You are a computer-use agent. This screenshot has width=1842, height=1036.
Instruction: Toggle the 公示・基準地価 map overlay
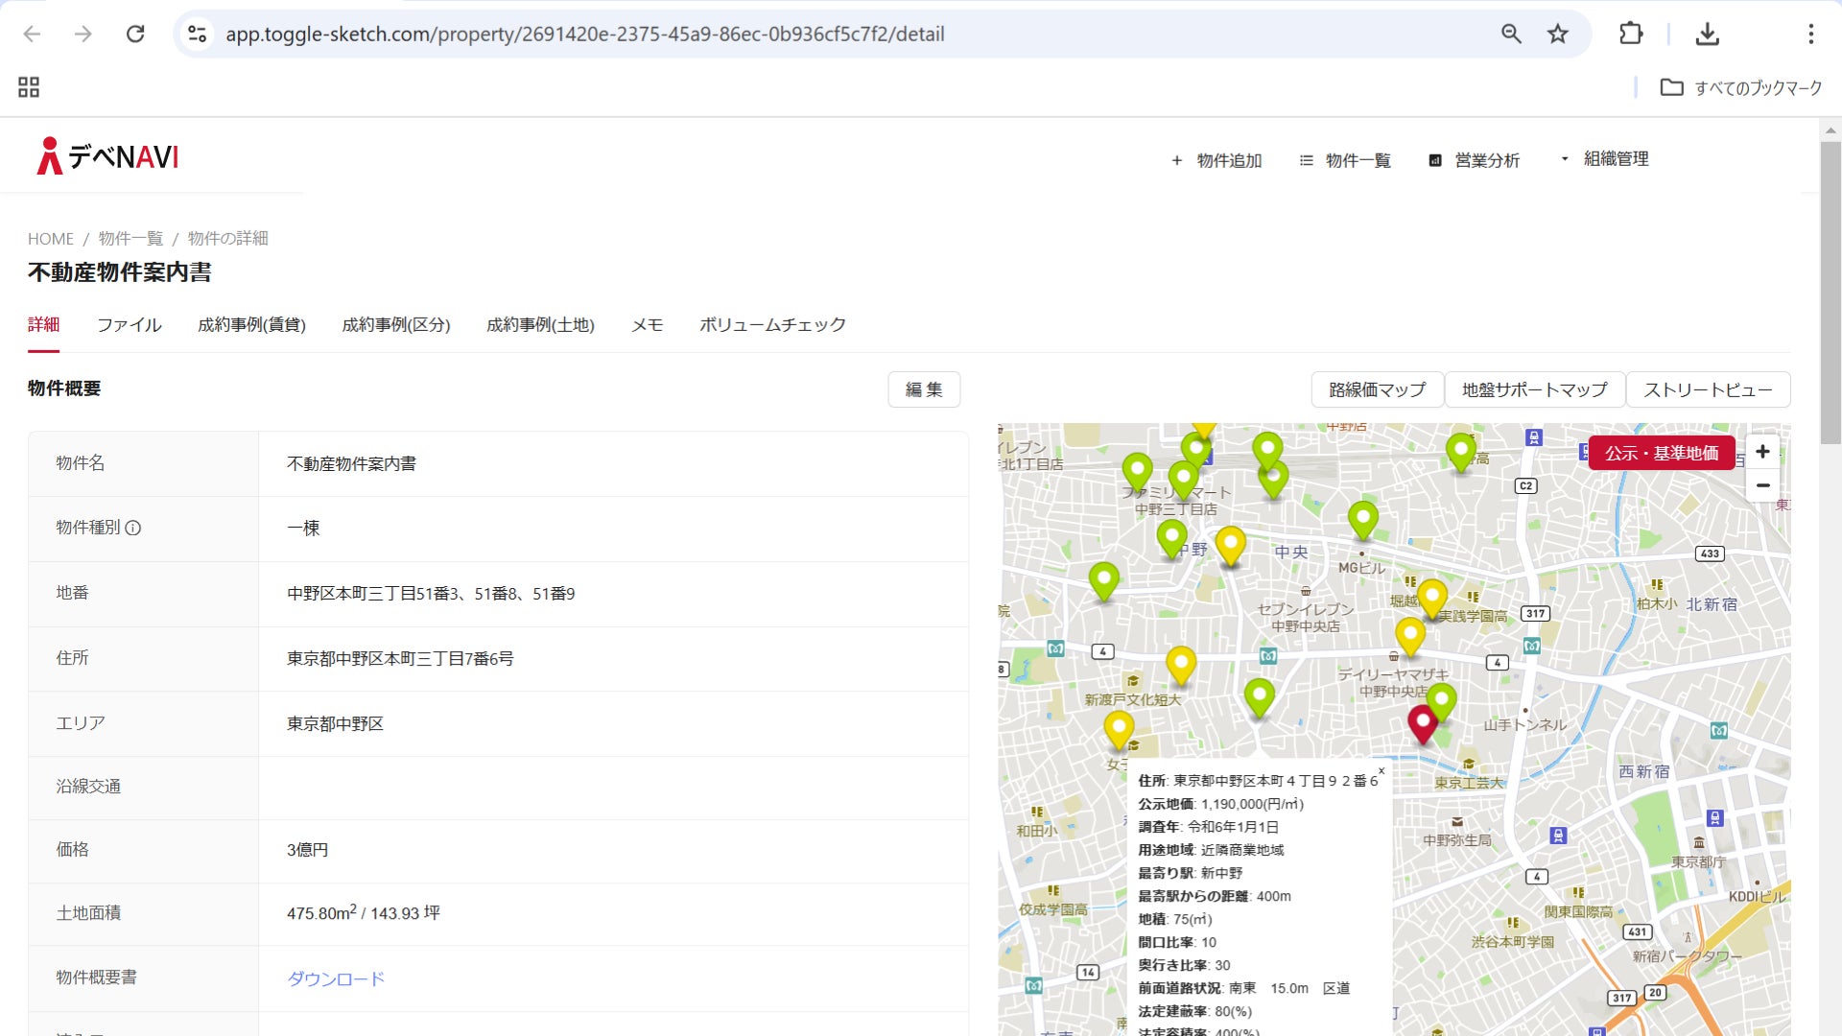coord(1662,453)
